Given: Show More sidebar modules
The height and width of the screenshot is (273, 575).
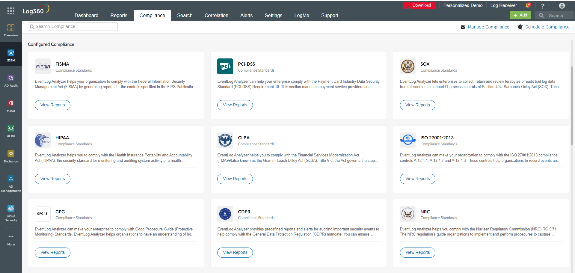Looking at the screenshot, I should click(x=11, y=240).
